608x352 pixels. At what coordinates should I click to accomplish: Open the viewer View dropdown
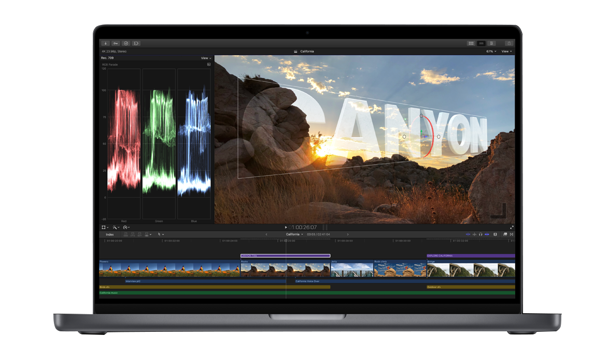coord(507,51)
